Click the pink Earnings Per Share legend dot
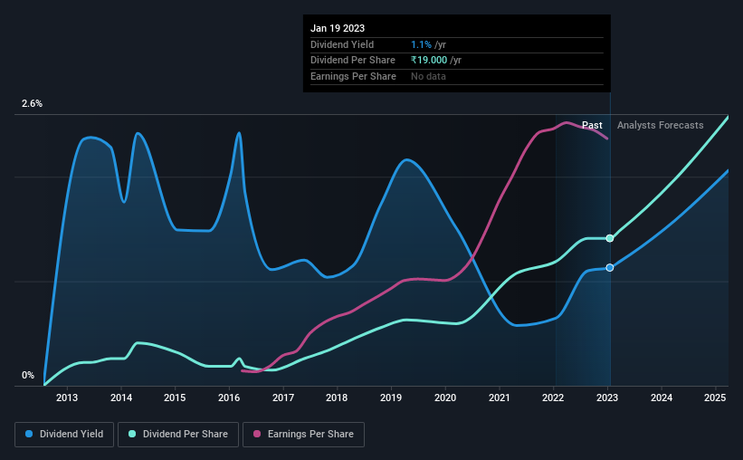The image size is (743, 460). point(257,434)
